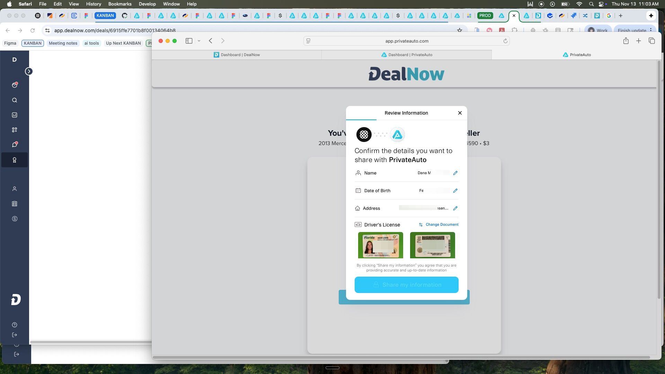665x374 pixels.
Task: Open the search icon in DealNow sidebar
Action: (x=15, y=100)
